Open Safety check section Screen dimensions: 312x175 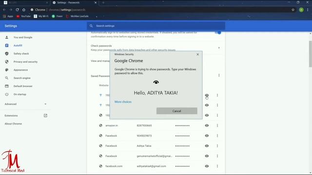click(x=21, y=53)
